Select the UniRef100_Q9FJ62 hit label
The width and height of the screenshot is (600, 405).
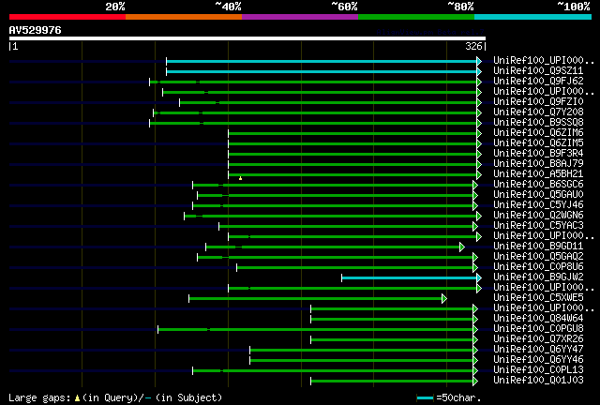click(538, 82)
